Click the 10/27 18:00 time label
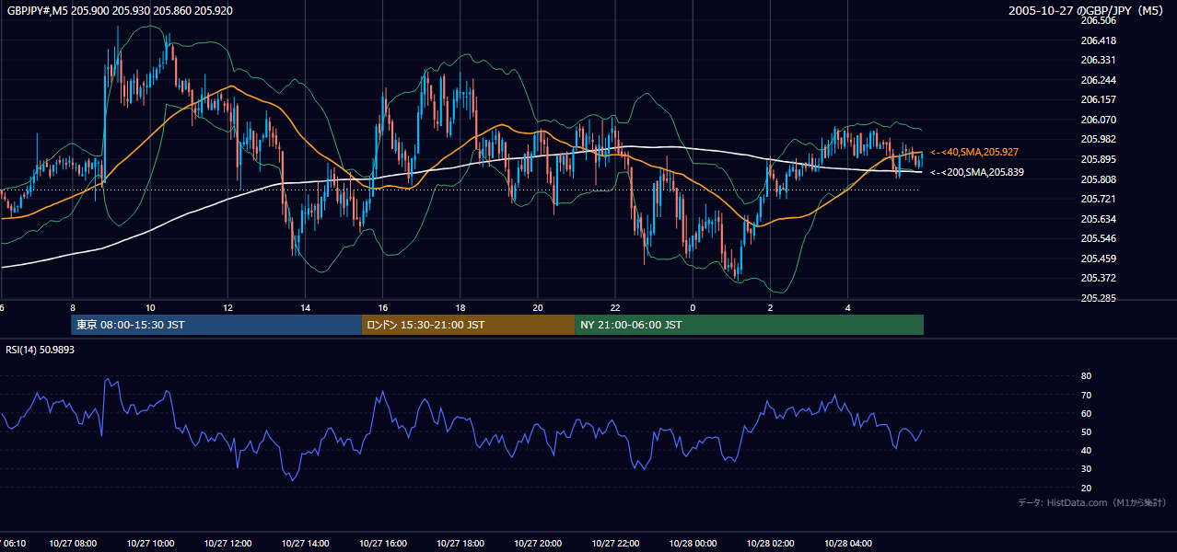Image resolution: width=1177 pixels, height=552 pixels. pos(460,544)
